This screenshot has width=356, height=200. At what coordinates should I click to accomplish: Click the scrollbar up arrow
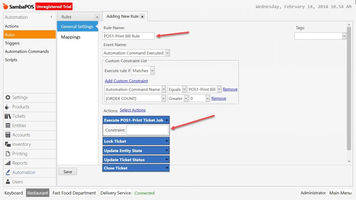coord(349,25)
